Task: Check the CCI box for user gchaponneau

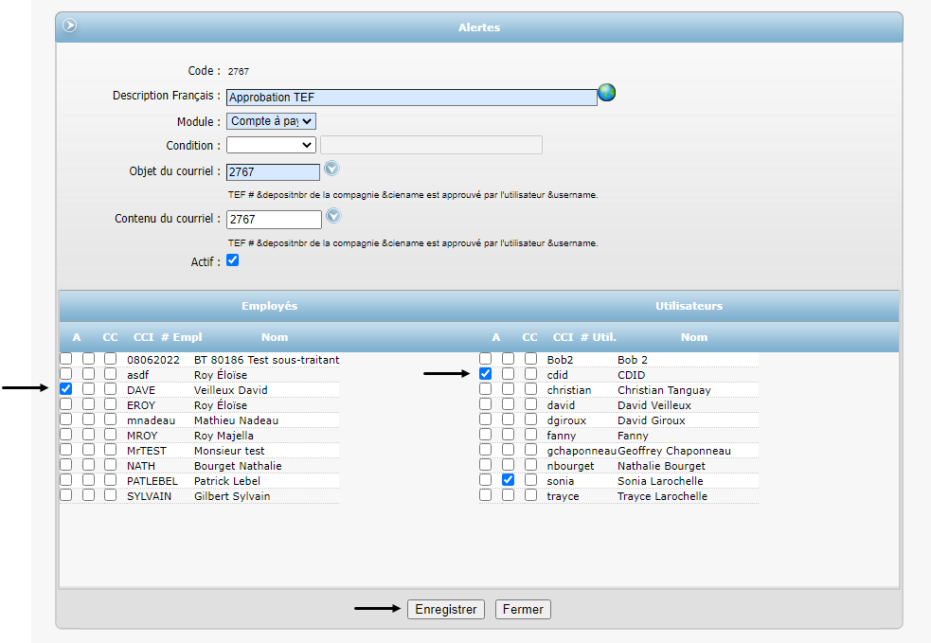Action: pyautogui.click(x=530, y=450)
